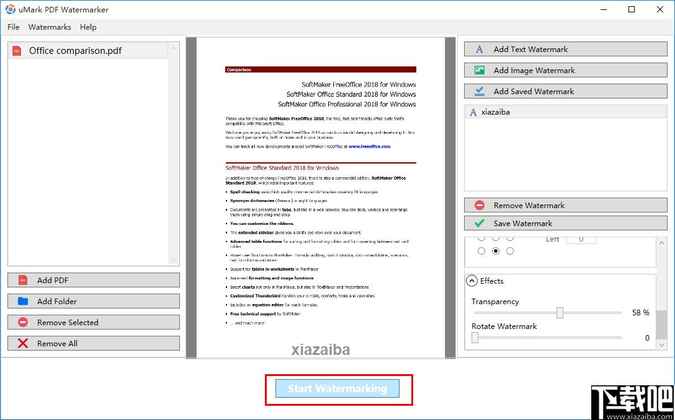Click the Transparency slider handle
The image size is (675, 420).
[x=560, y=313]
